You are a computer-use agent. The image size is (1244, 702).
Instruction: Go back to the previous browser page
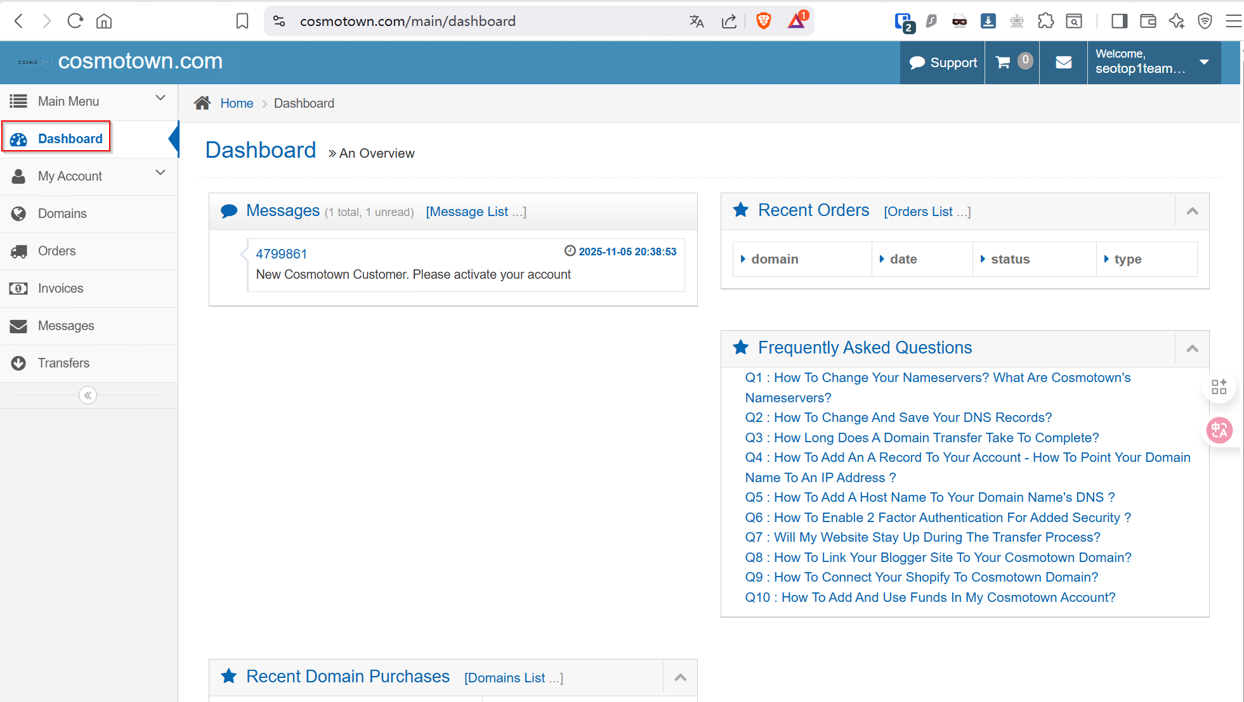pyautogui.click(x=19, y=21)
